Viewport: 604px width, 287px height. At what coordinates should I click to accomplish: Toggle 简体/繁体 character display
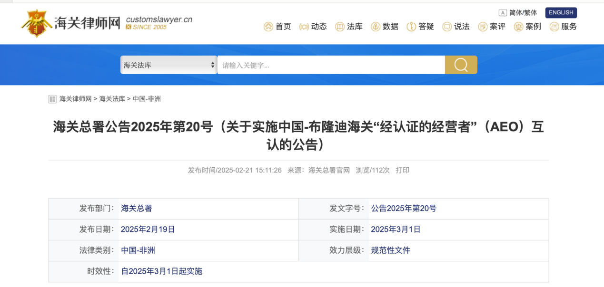coord(518,13)
